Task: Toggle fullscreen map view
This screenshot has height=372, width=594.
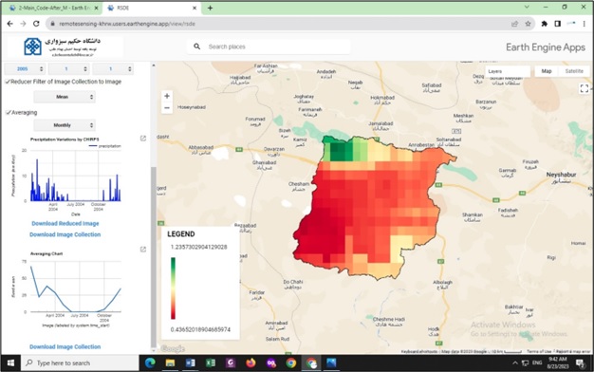Action: 585,88
